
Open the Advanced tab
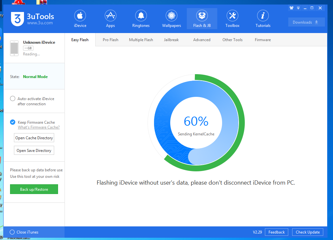click(x=202, y=40)
